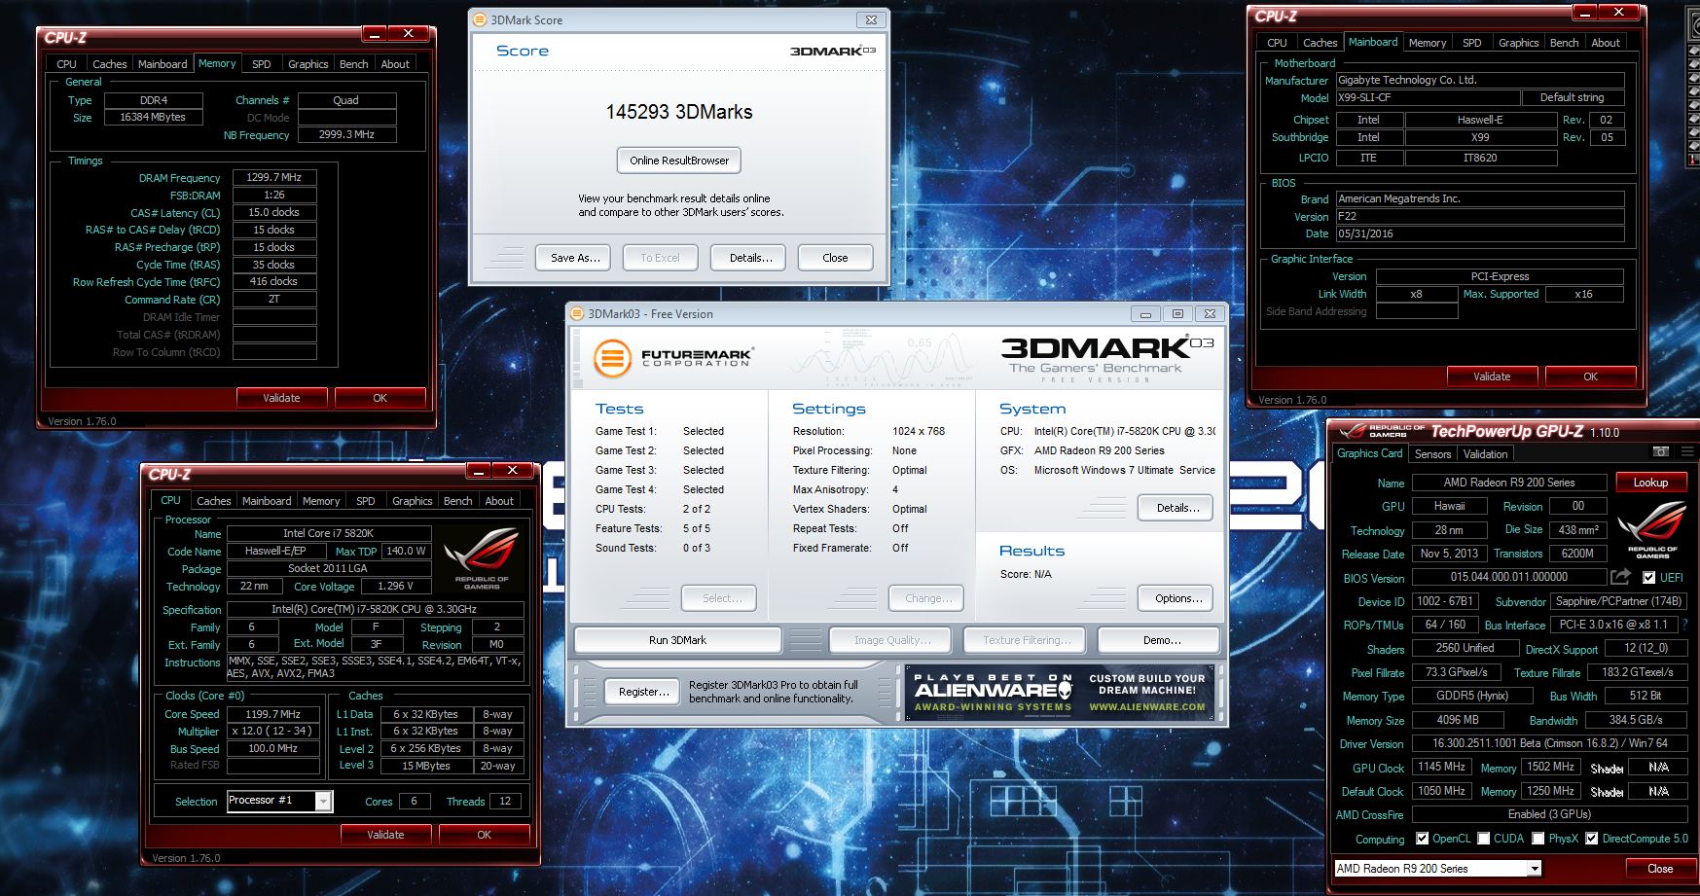
Task: Click OK in the CPU-Z Memory window
Action: [380, 398]
